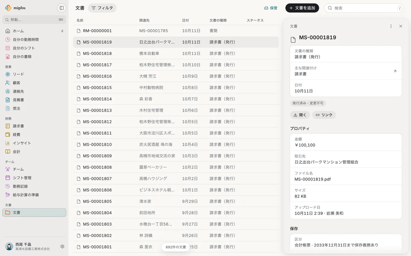This screenshot has width=411, height=256.
Task: Click the 保管 archive button
Action: coord(271,8)
